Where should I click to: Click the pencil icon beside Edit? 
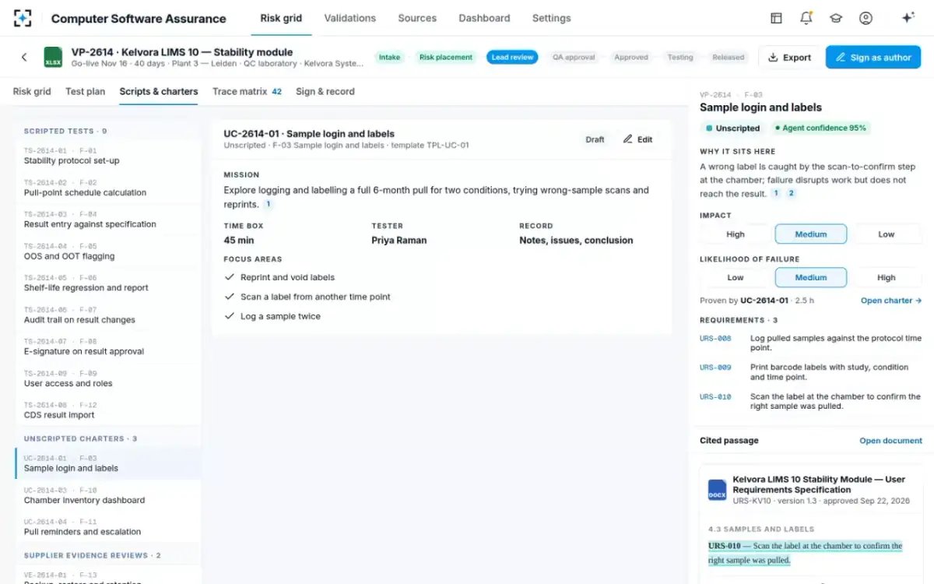pyautogui.click(x=628, y=139)
